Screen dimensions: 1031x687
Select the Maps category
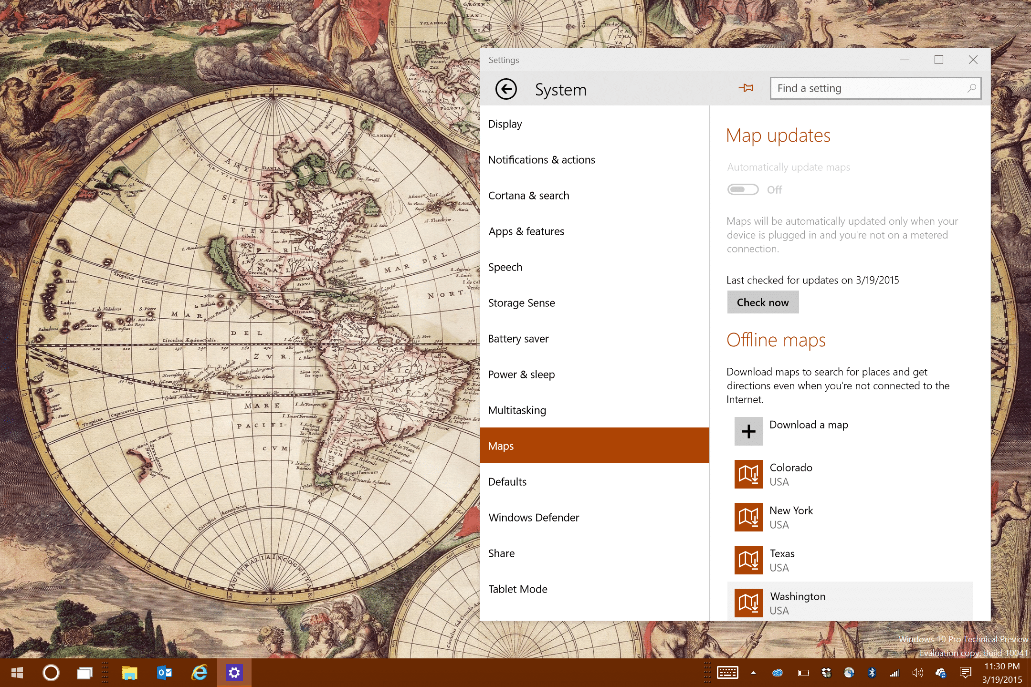[x=595, y=446]
